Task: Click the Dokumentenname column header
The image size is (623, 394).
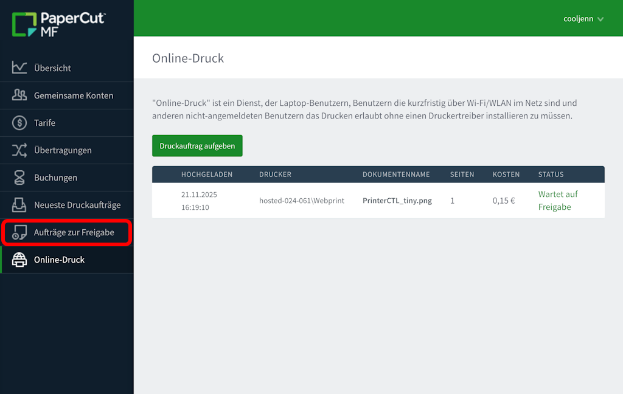Action: click(396, 175)
